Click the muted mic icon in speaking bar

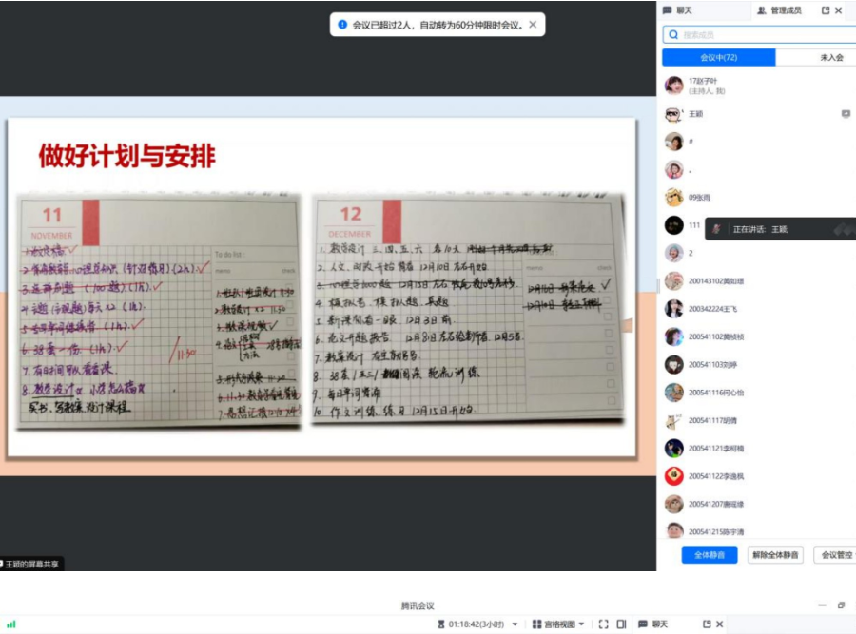(716, 229)
